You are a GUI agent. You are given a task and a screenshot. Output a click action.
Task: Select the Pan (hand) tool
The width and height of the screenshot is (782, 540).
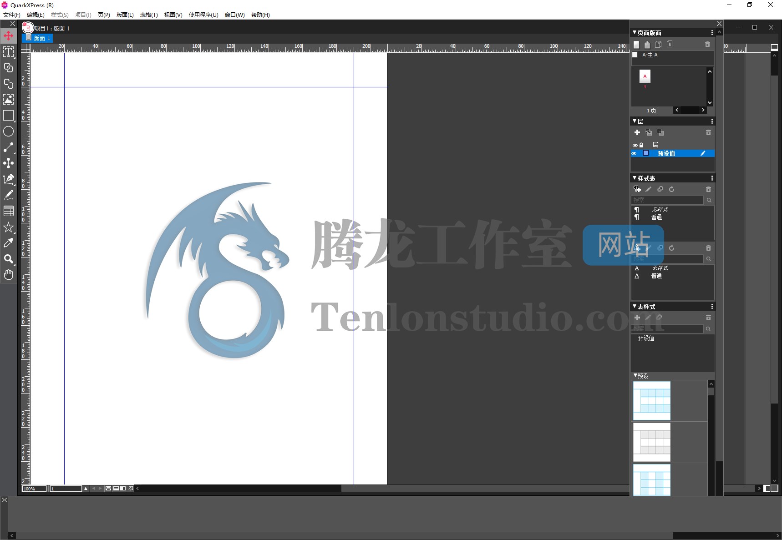[8, 275]
